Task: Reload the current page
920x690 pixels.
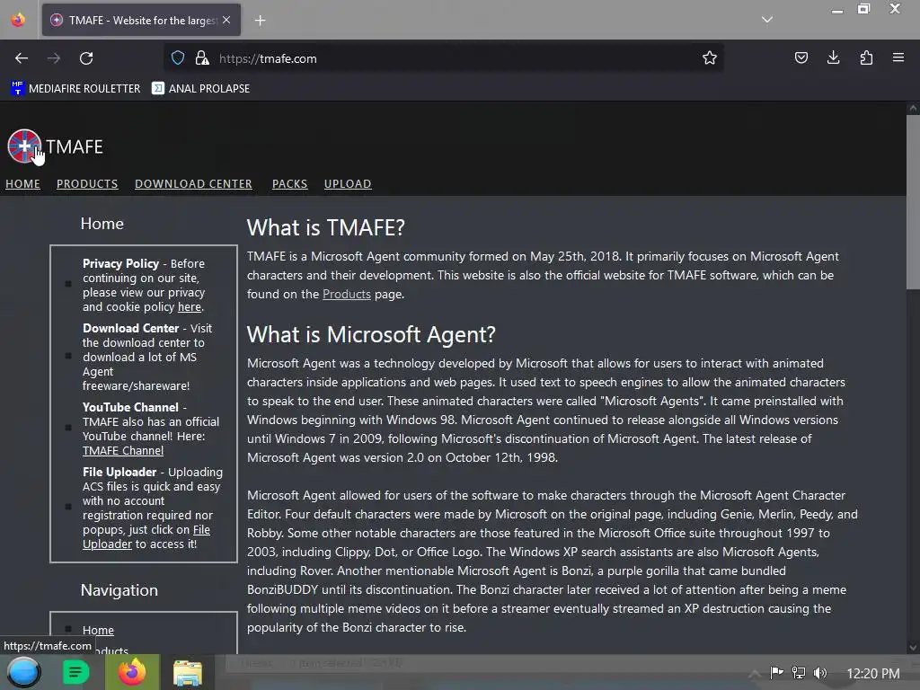Action: [x=86, y=58]
